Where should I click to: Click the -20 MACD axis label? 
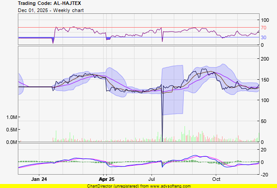pos(264,175)
